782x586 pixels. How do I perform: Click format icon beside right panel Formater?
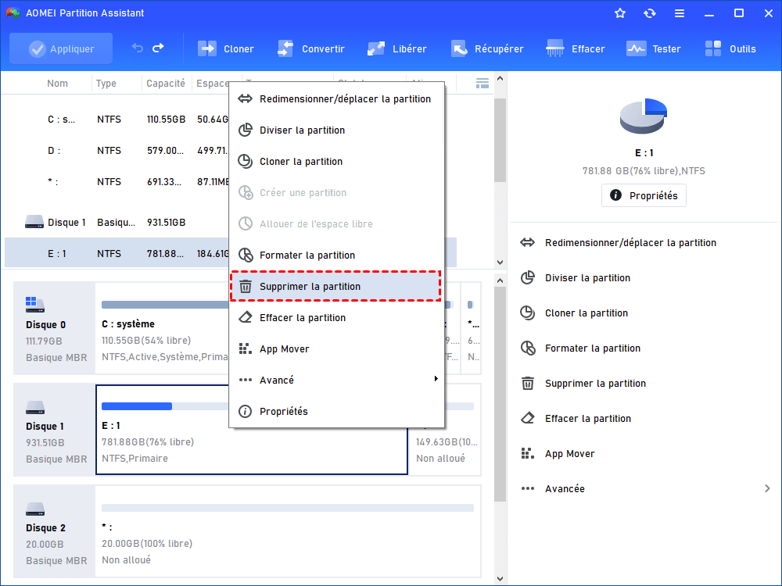(x=528, y=348)
